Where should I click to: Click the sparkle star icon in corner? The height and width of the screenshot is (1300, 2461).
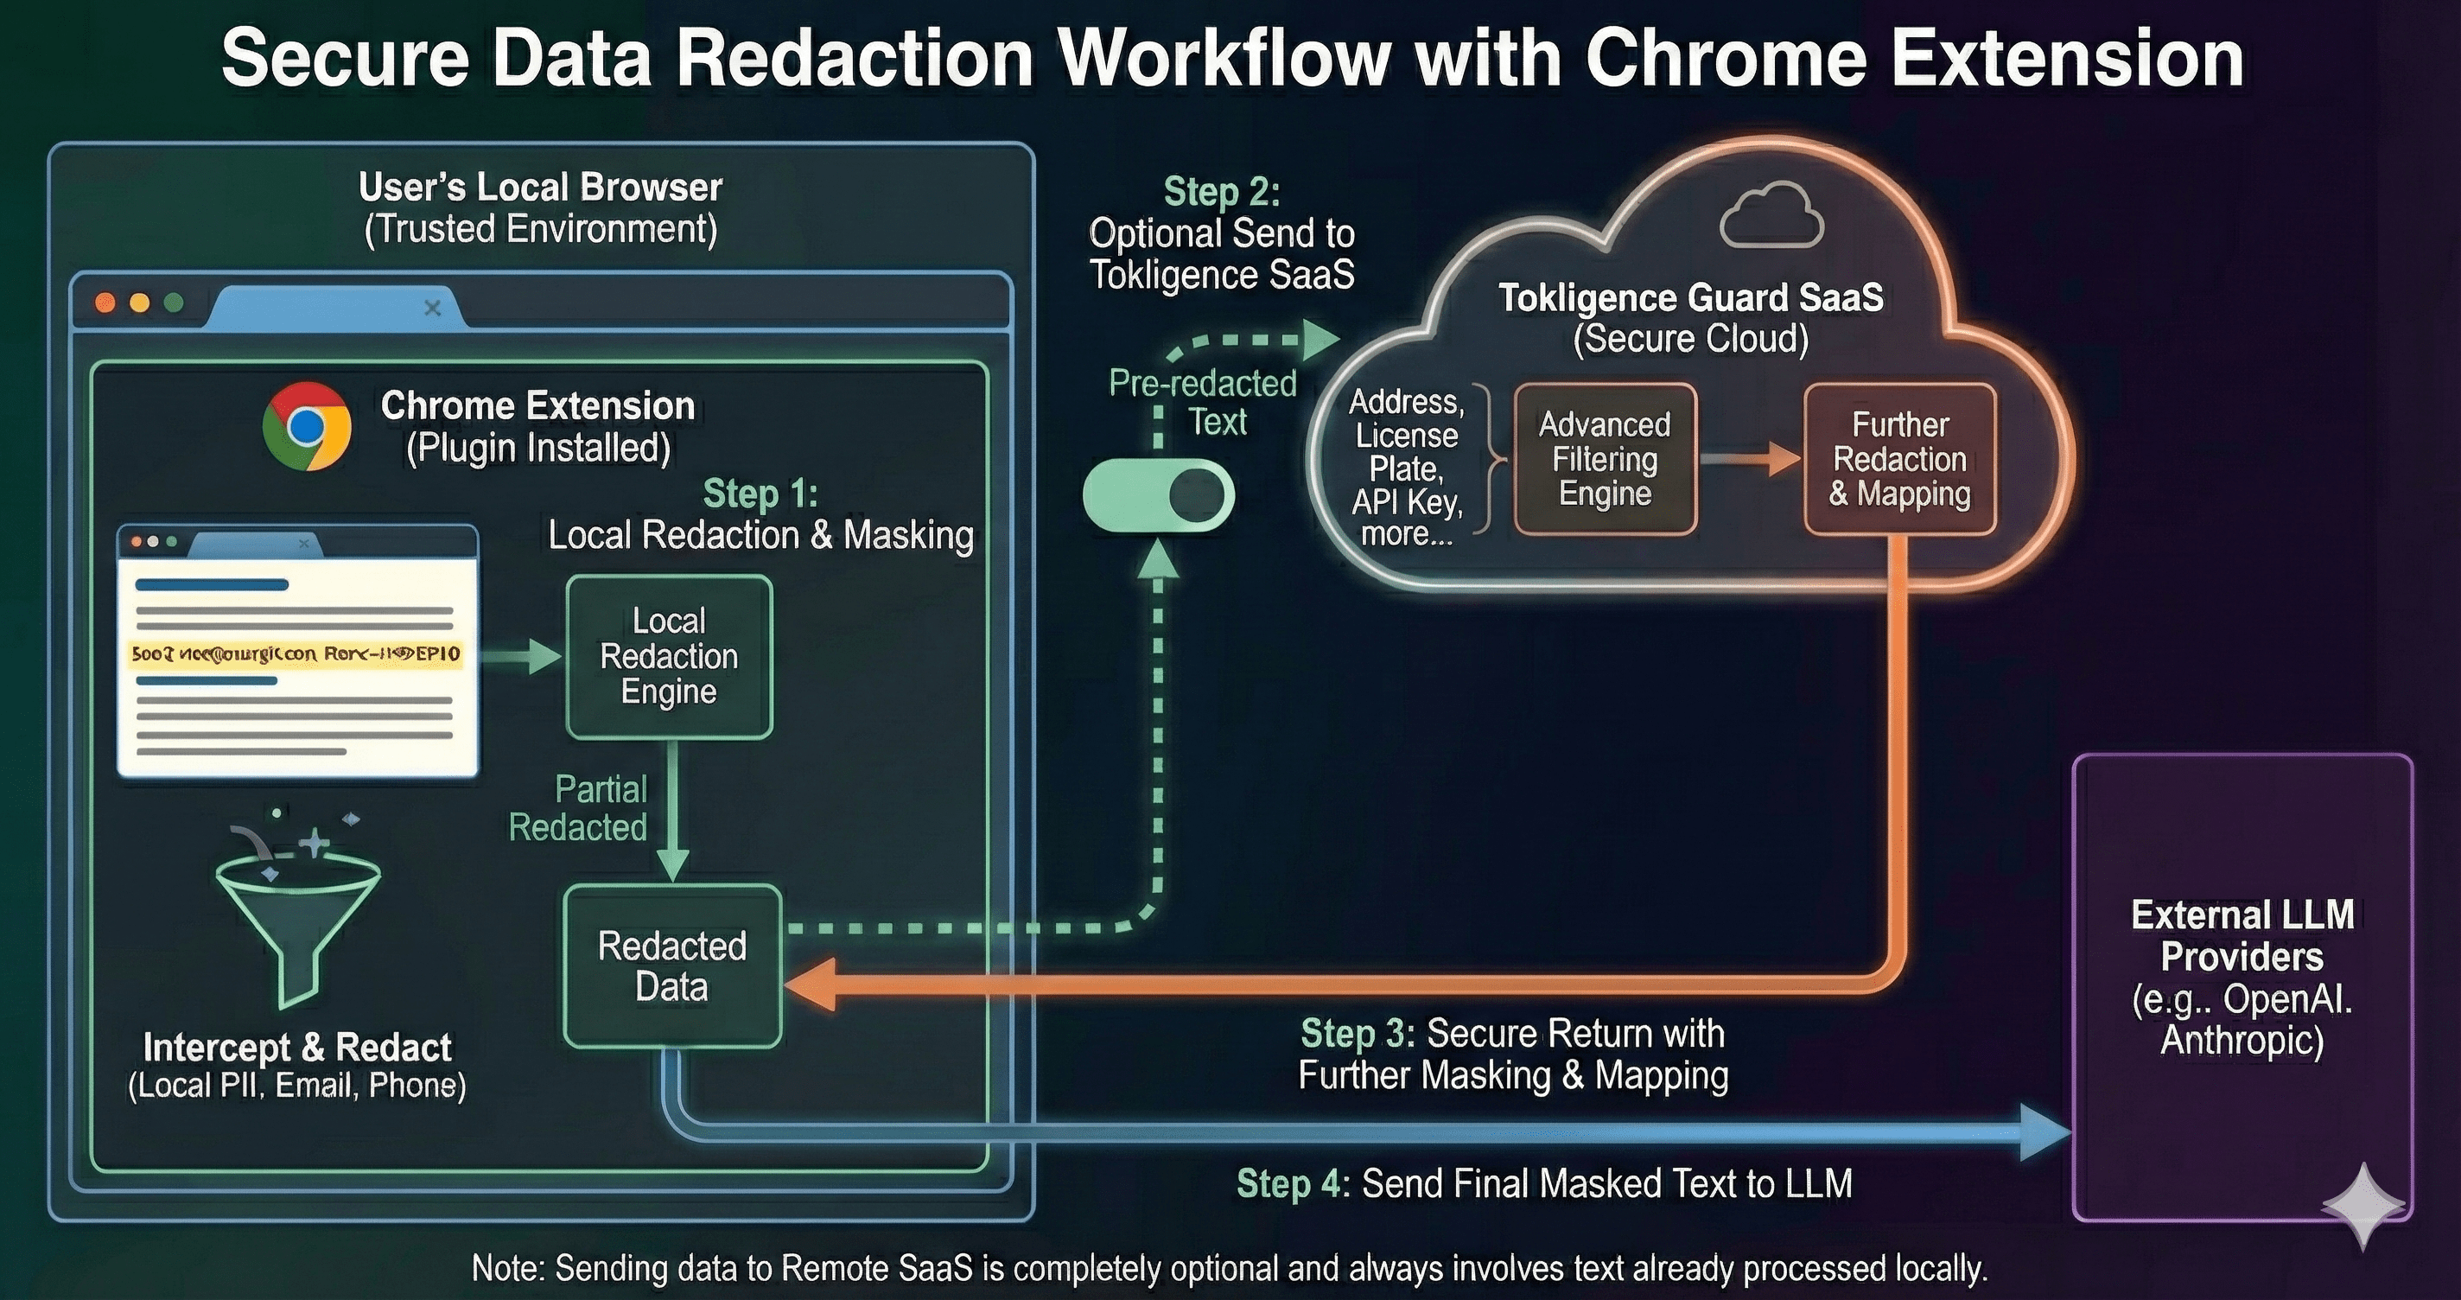pyautogui.click(x=2362, y=1206)
